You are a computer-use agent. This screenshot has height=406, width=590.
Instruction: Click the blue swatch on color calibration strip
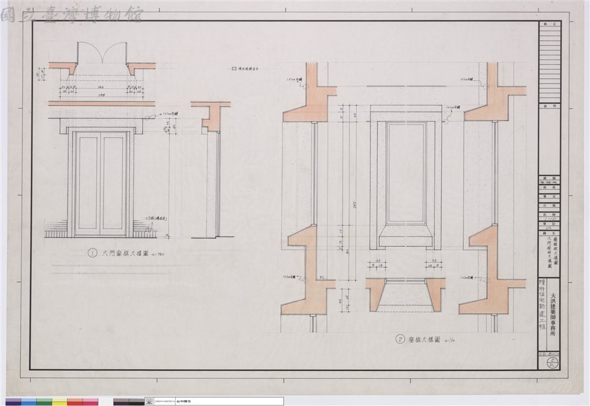[29, 402]
